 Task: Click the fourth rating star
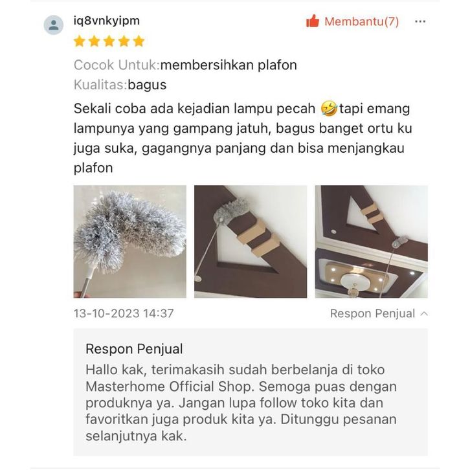(124, 41)
